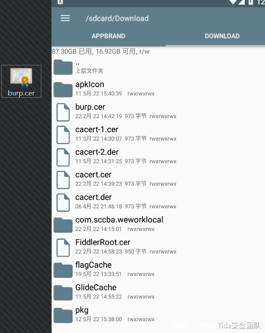The width and height of the screenshot is (265, 333).
Task: Select the cacert-1.cer file name
Action: 97,129
